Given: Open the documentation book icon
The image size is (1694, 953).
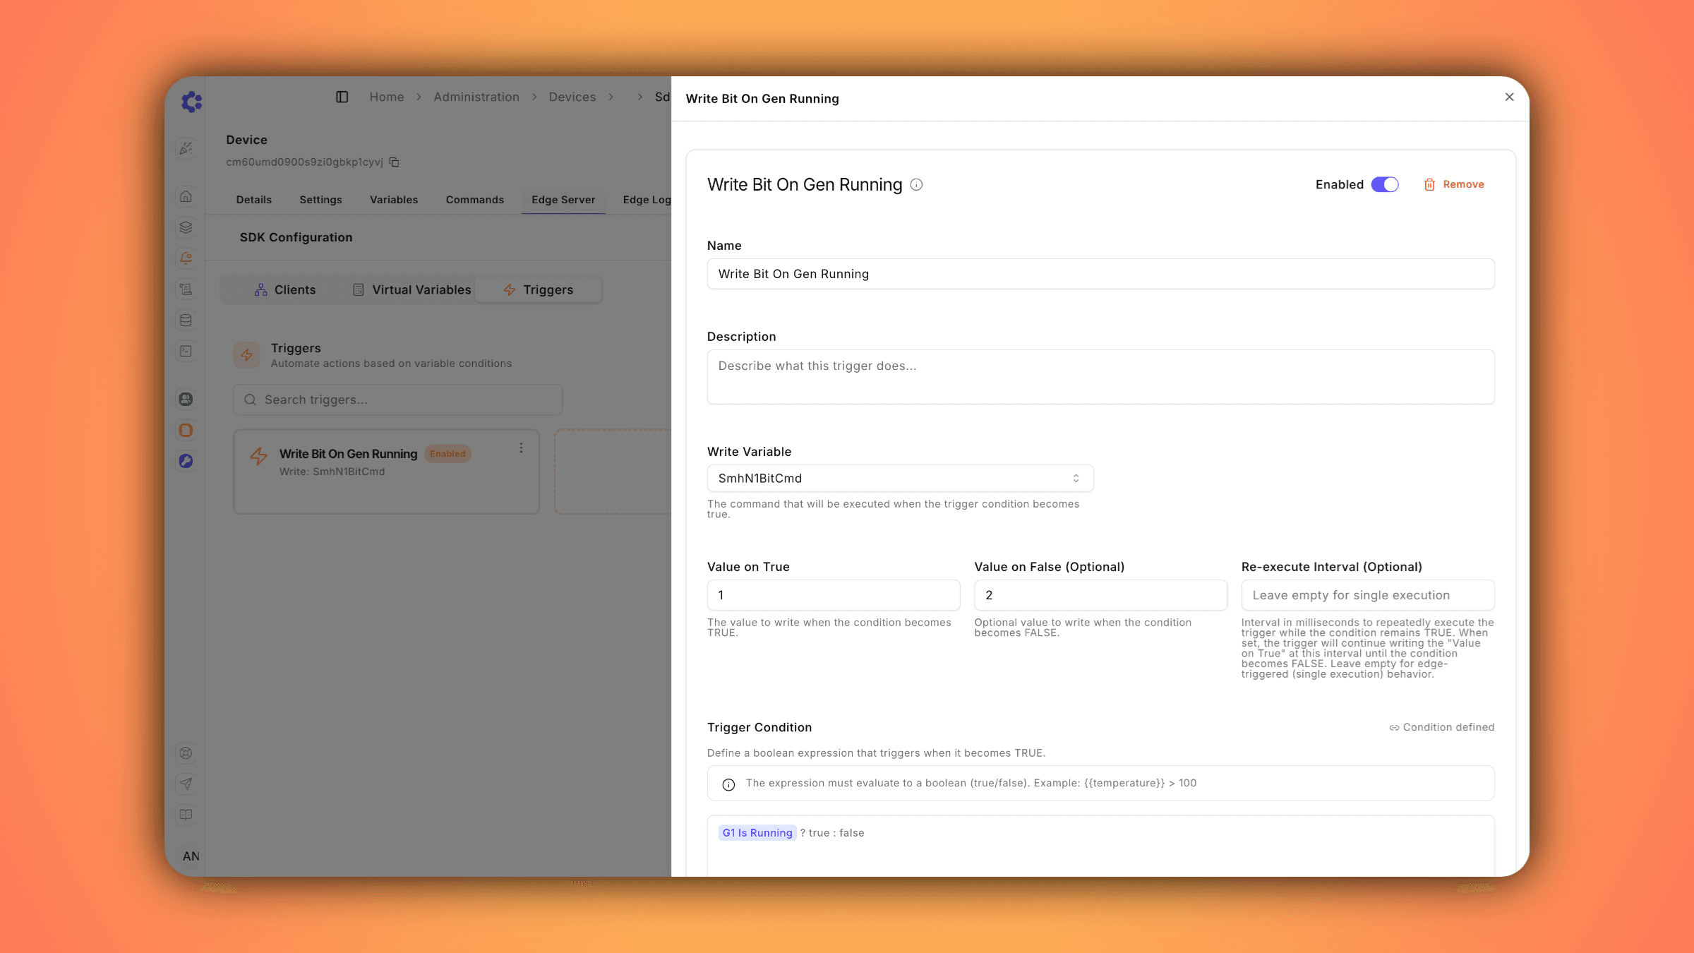Looking at the screenshot, I should pyautogui.click(x=186, y=815).
